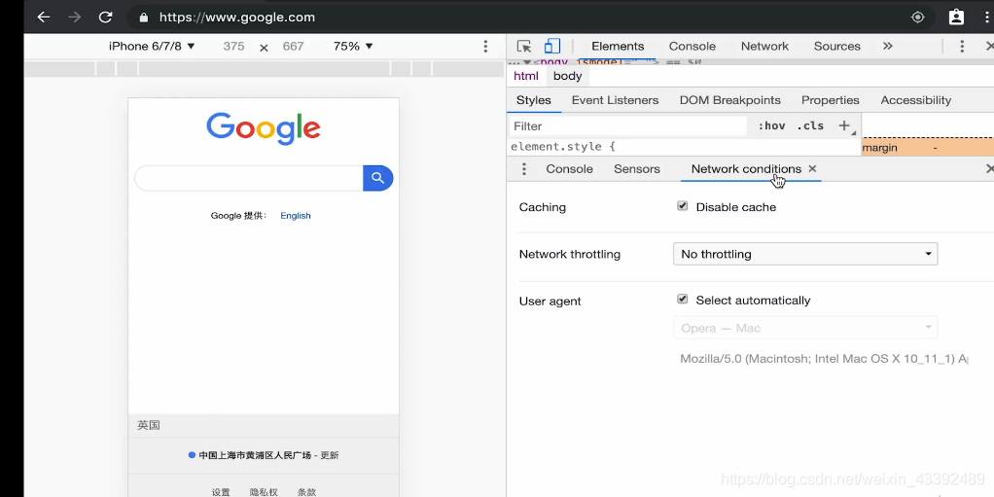Click the device height field 667
Screen dimensions: 994x497
[x=293, y=47]
